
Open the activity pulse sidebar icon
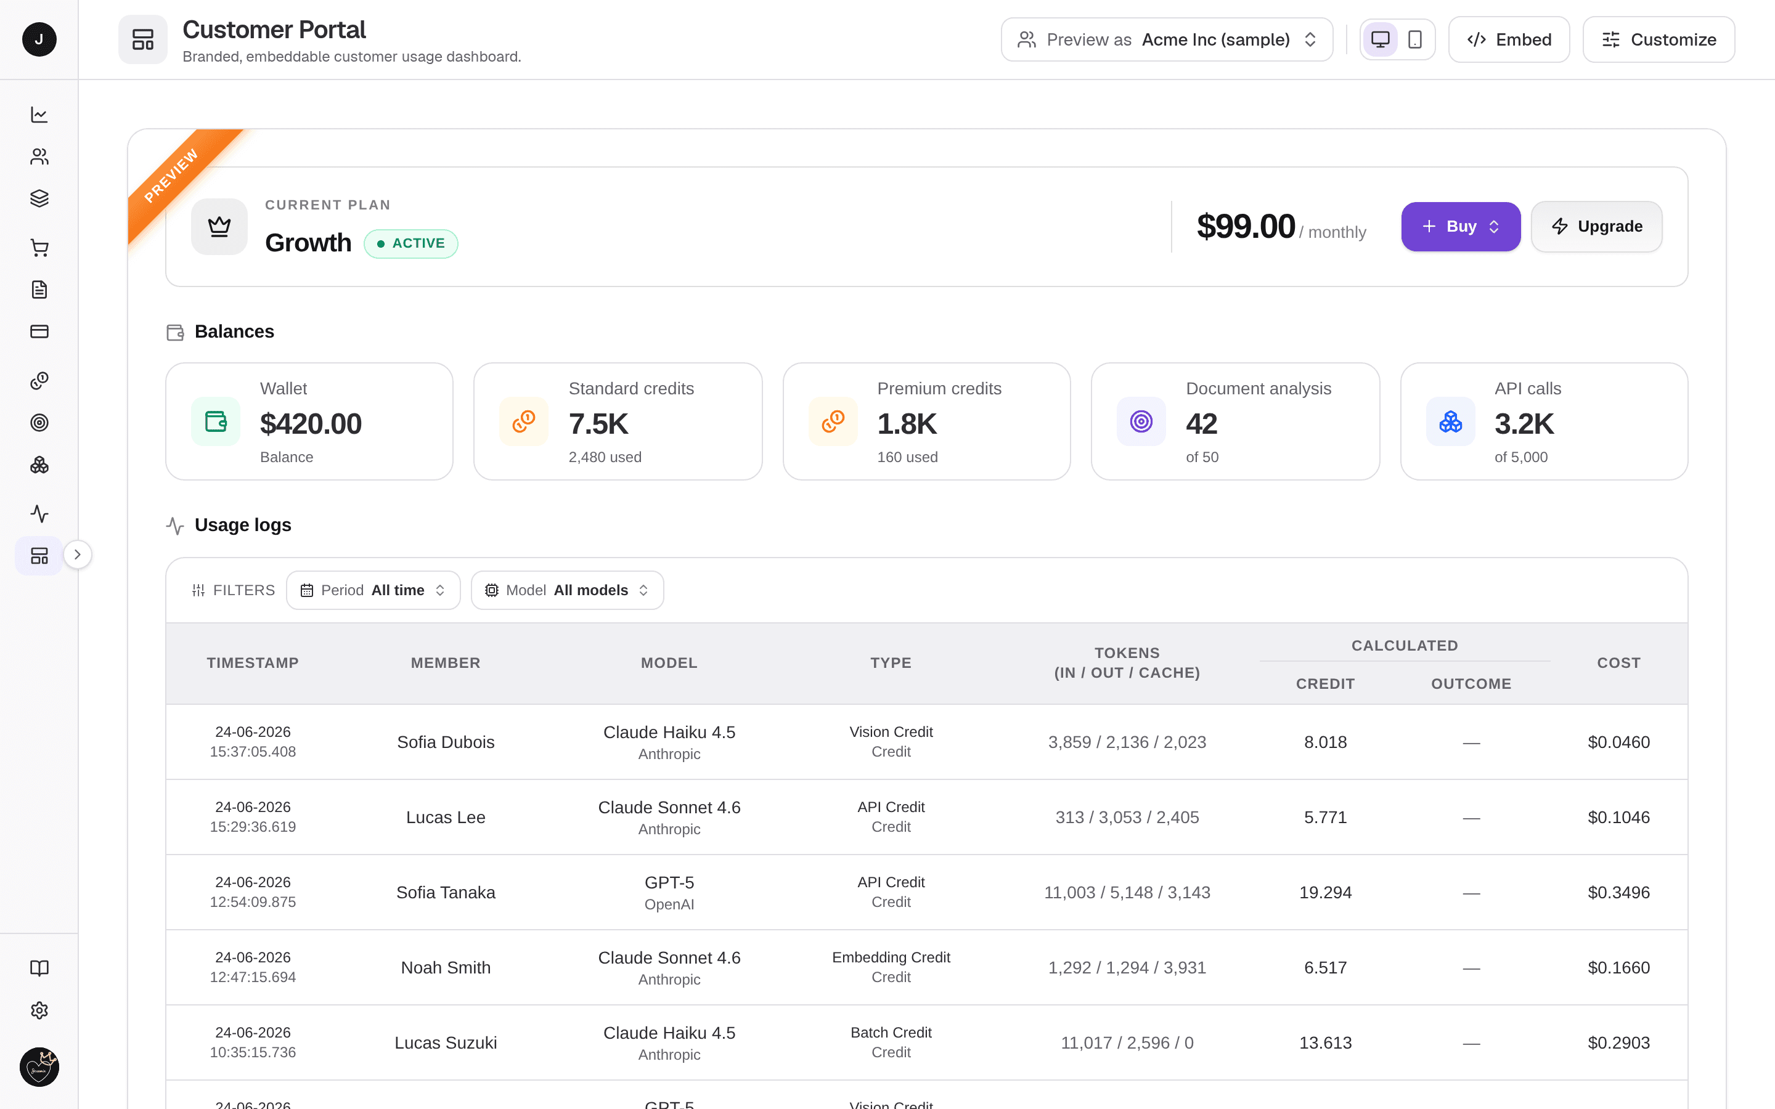click(x=39, y=513)
